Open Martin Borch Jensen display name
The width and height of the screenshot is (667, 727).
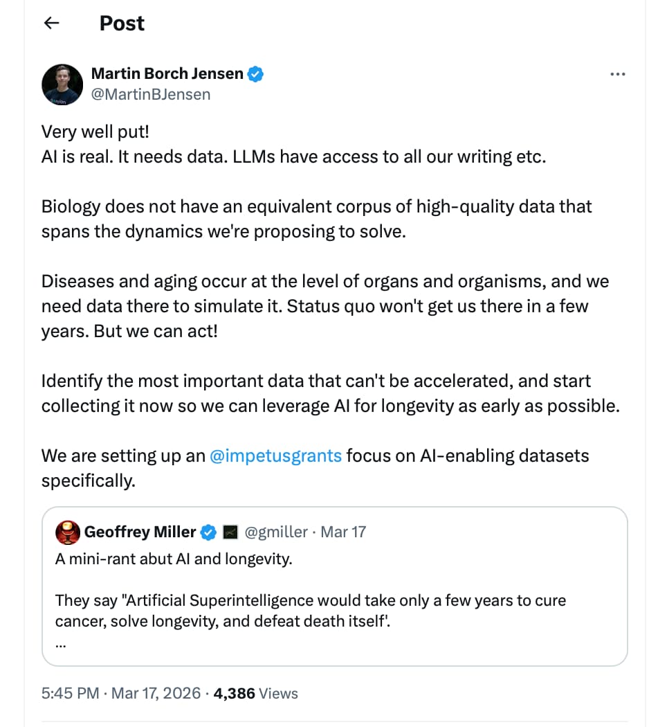point(167,73)
